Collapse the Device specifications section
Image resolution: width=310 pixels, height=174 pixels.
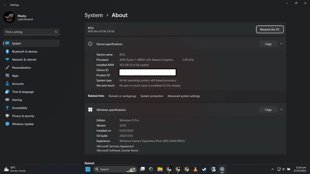pyautogui.click(x=281, y=44)
